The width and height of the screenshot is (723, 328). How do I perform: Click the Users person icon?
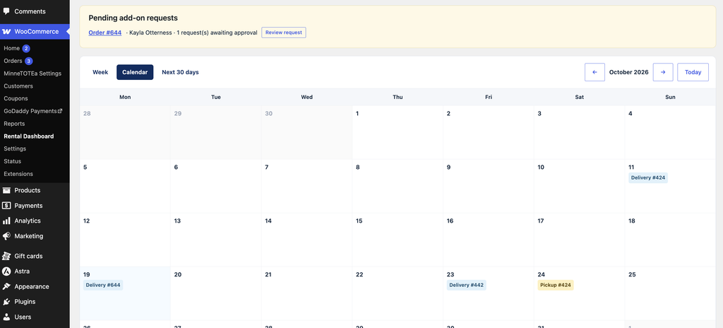[x=6, y=317]
